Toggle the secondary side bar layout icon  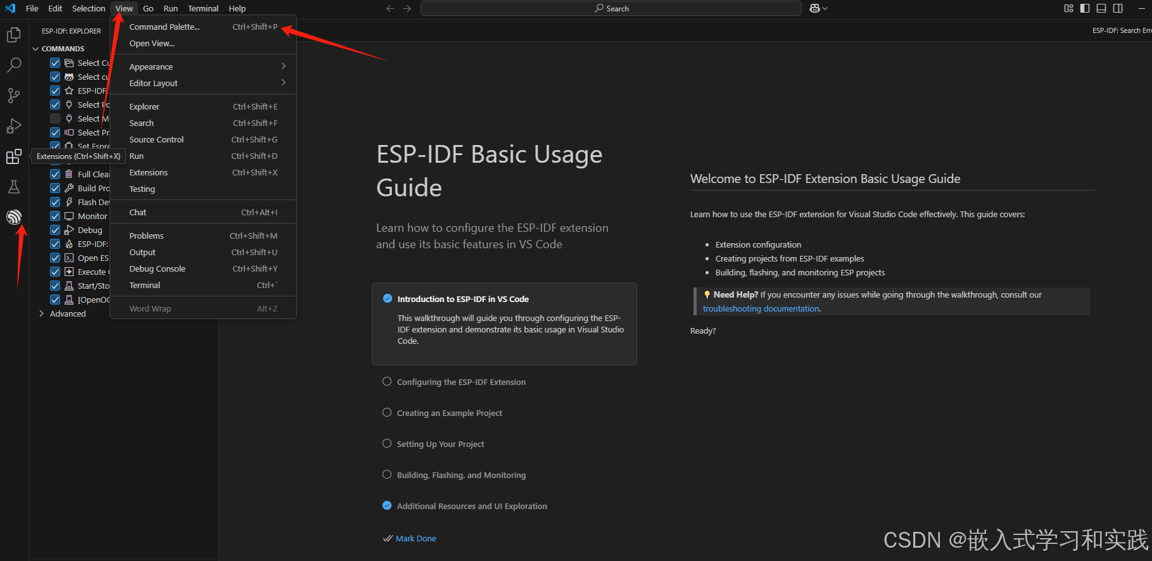(1118, 8)
